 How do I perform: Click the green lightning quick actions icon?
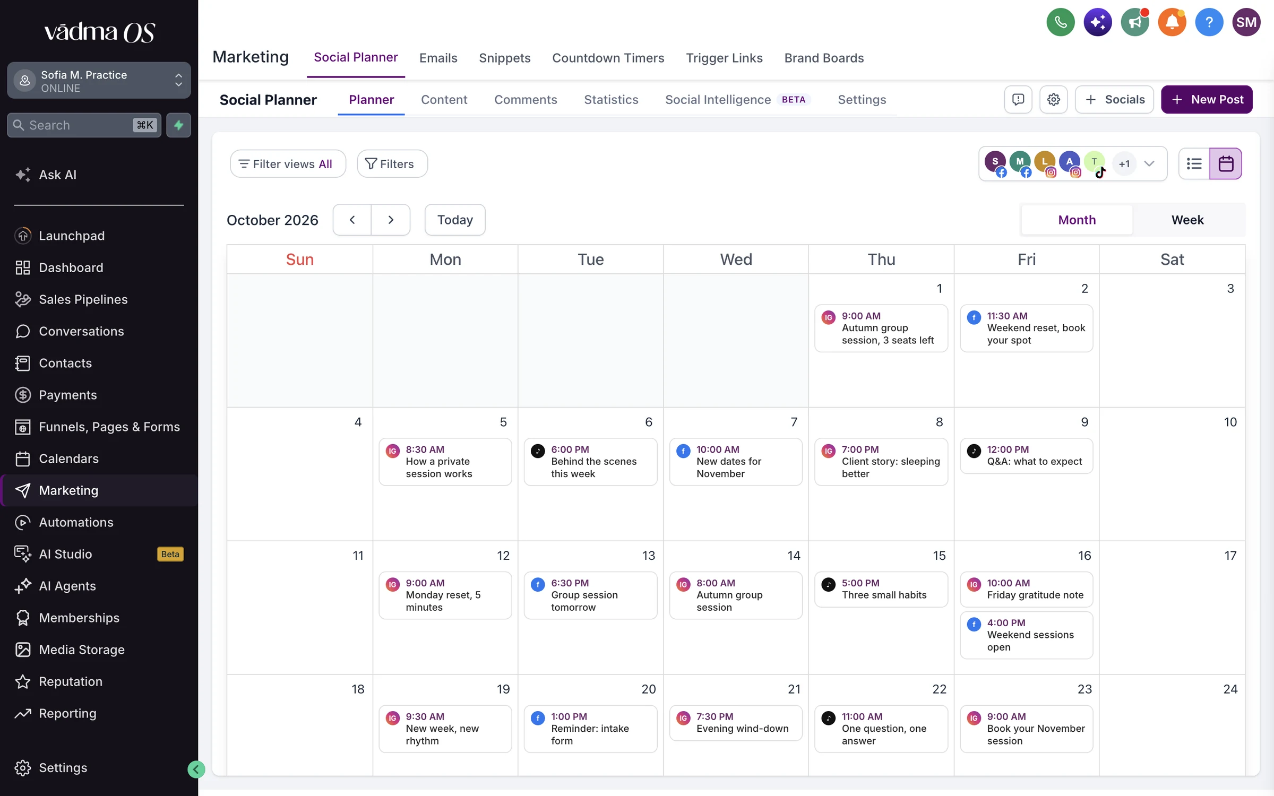[x=178, y=125]
